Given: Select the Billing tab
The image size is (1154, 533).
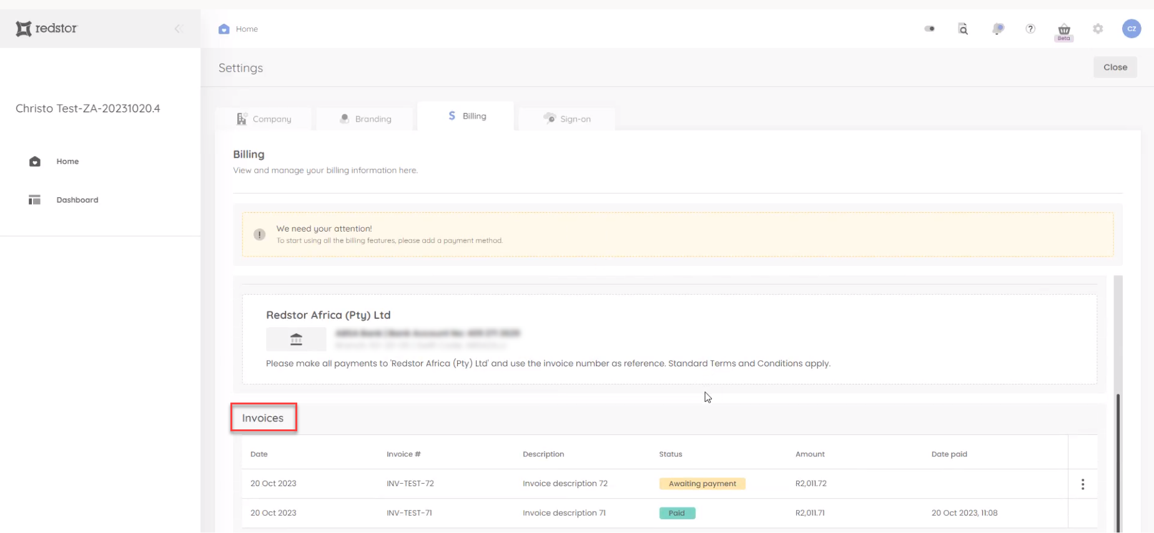Looking at the screenshot, I should [x=466, y=116].
